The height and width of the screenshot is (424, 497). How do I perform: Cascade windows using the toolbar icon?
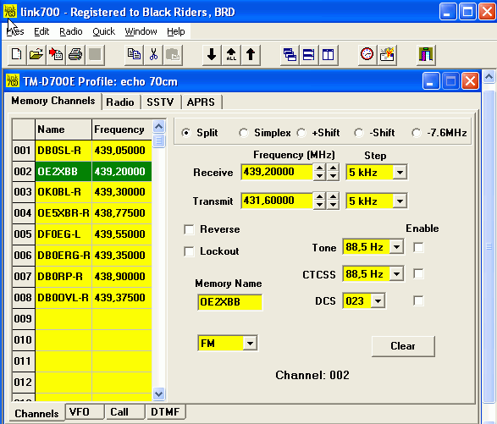tap(290, 55)
